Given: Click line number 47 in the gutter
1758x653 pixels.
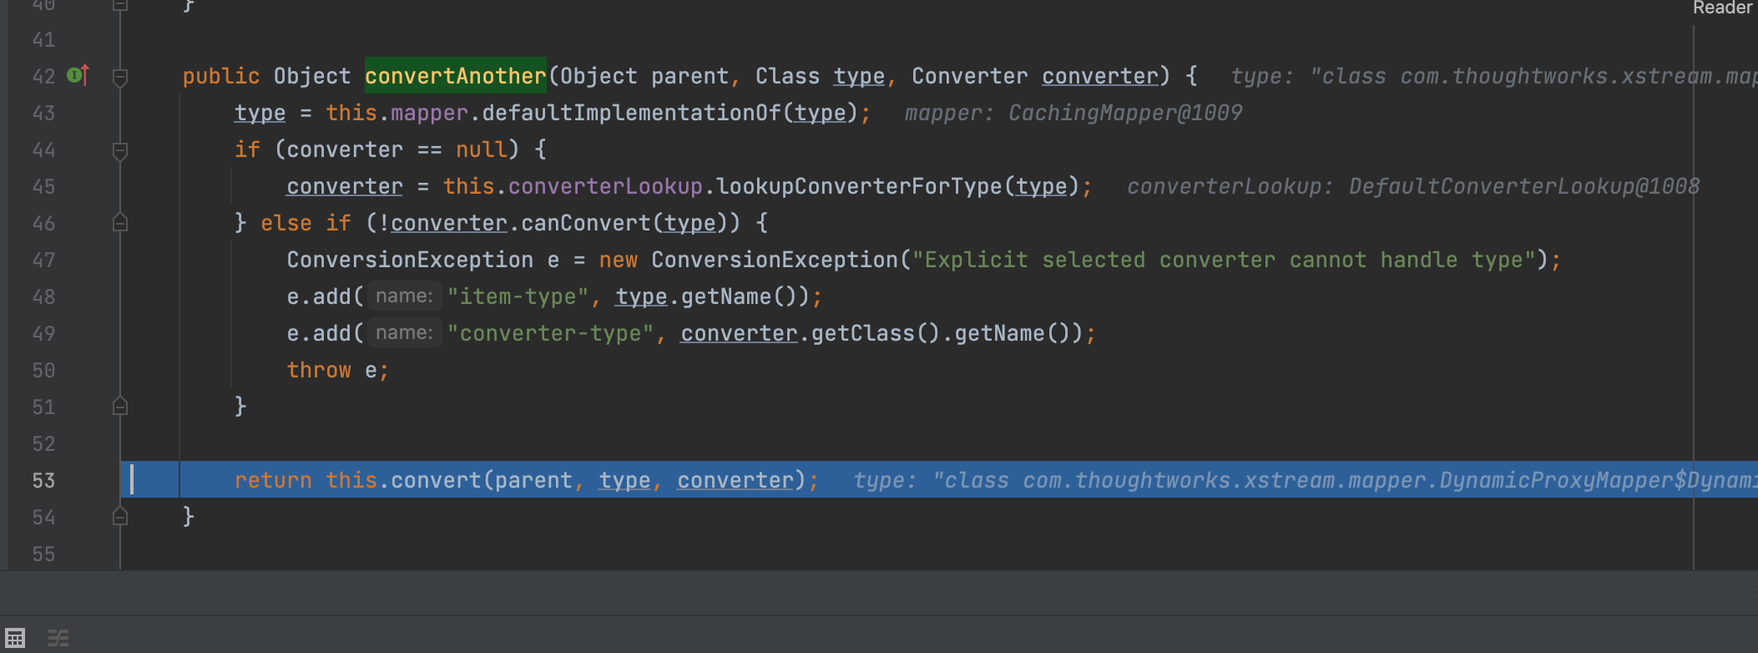Looking at the screenshot, I should 43,260.
